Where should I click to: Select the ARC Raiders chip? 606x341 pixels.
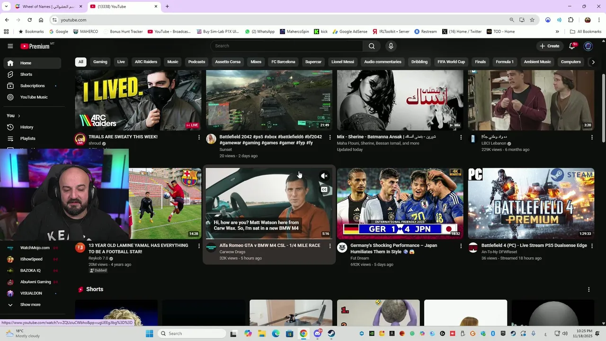(146, 62)
